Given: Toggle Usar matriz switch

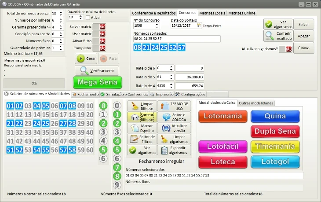Looking at the screenshot, I should coord(99,34).
